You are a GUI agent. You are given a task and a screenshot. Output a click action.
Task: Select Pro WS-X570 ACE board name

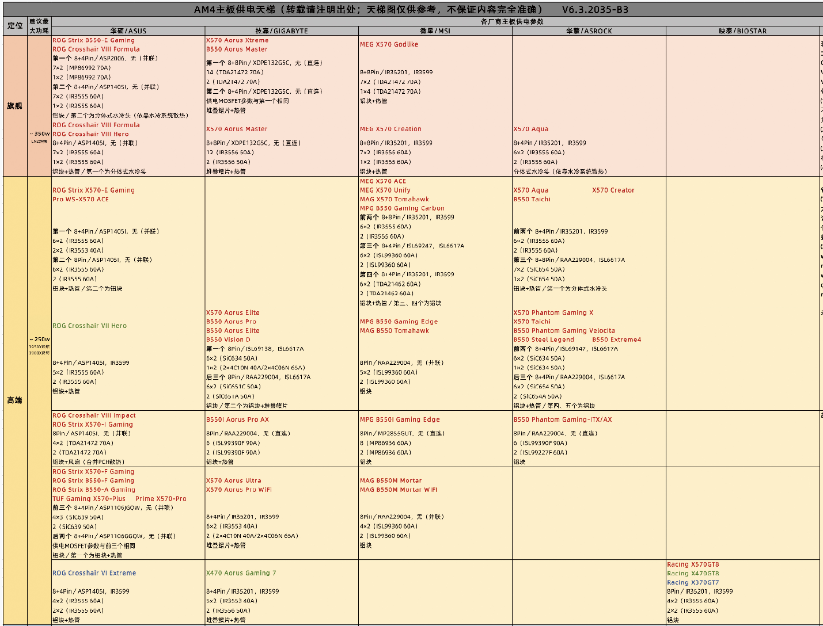point(81,199)
